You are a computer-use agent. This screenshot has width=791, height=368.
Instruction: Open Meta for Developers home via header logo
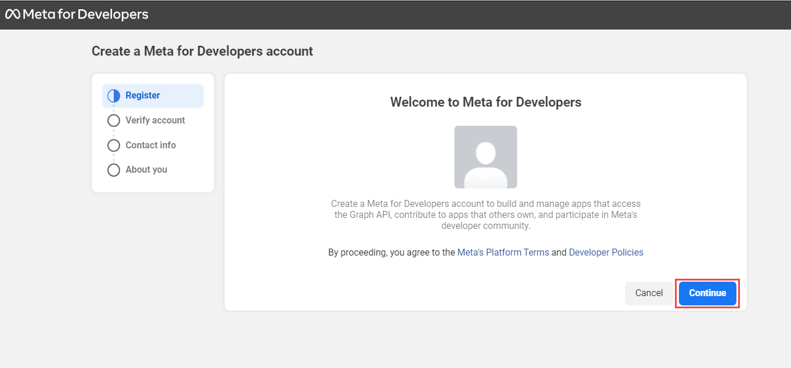pyautogui.click(x=75, y=13)
